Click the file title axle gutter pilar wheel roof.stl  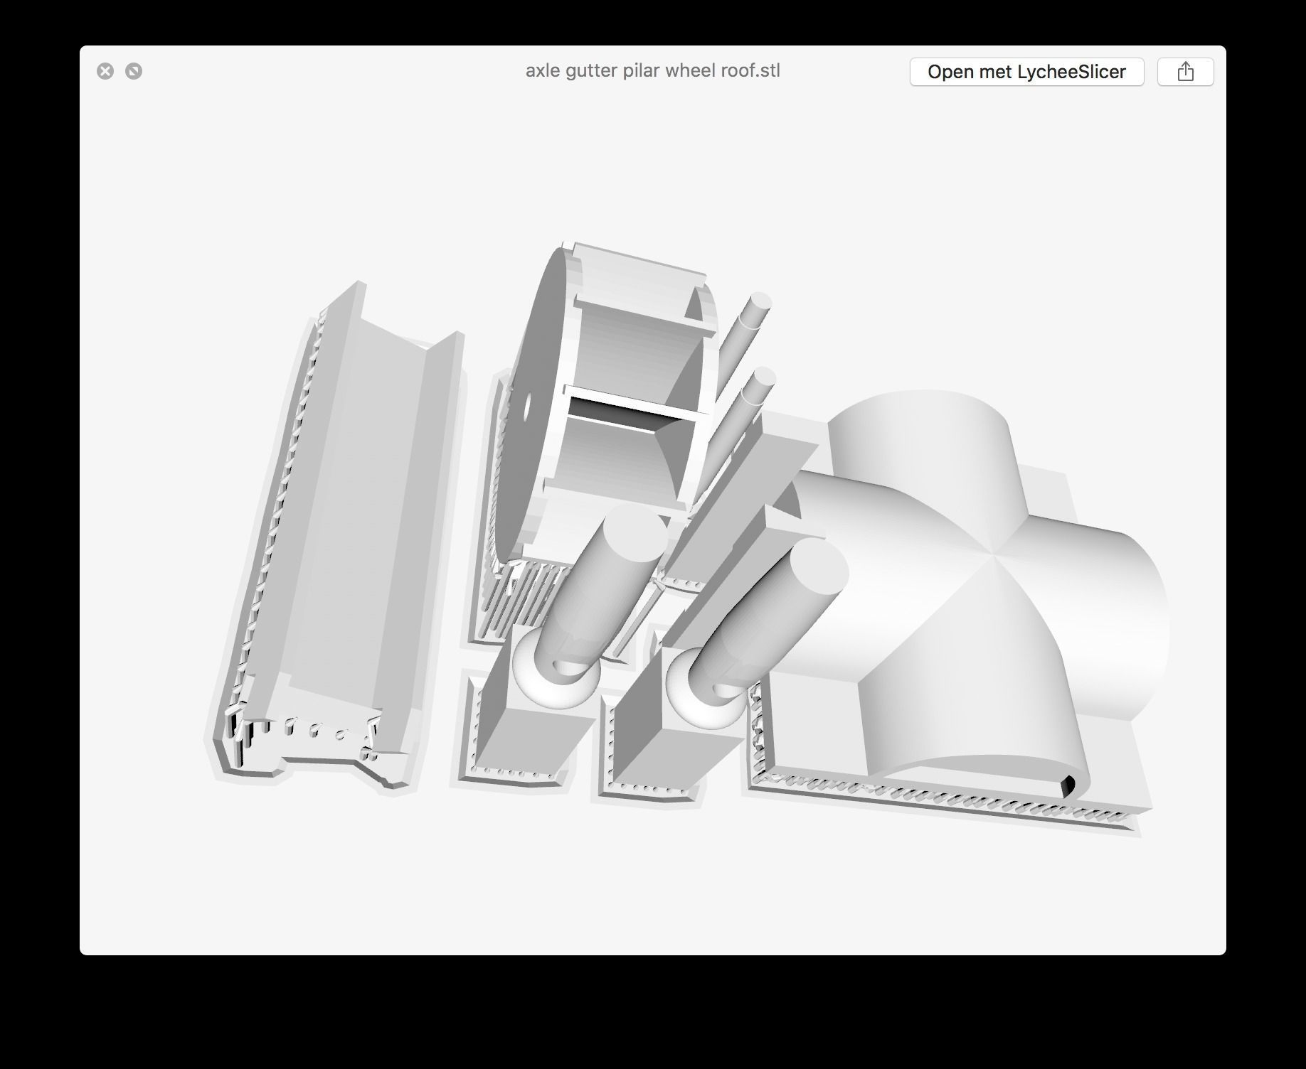point(652,71)
